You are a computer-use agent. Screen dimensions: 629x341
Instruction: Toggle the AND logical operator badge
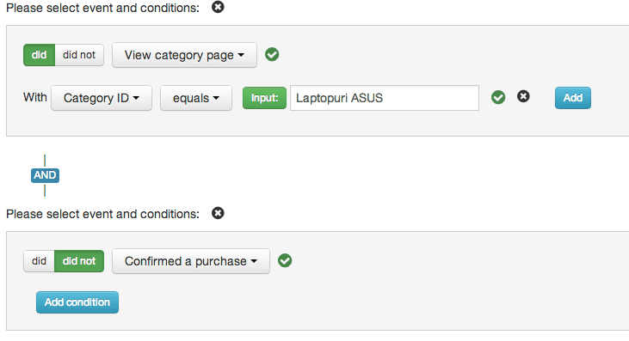click(x=45, y=175)
